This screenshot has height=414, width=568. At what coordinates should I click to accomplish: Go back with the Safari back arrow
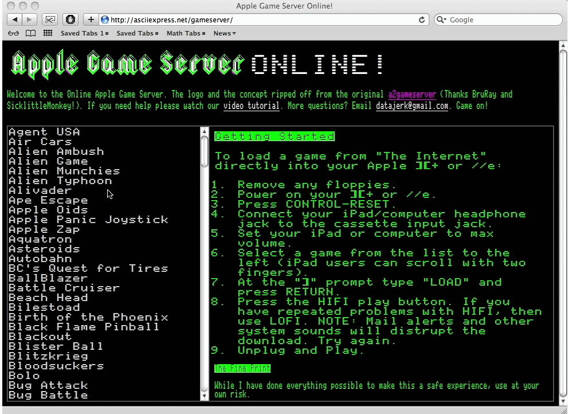click(x=14, y=19)
